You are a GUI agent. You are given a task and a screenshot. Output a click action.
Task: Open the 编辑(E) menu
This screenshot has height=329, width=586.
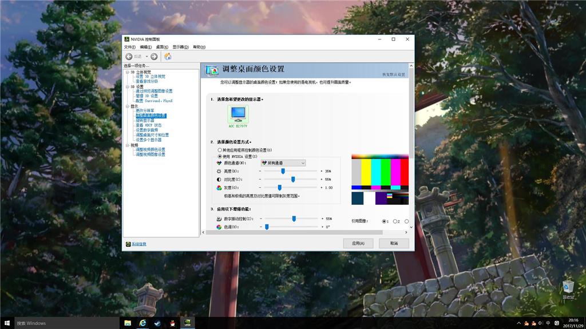coord(146,47)
